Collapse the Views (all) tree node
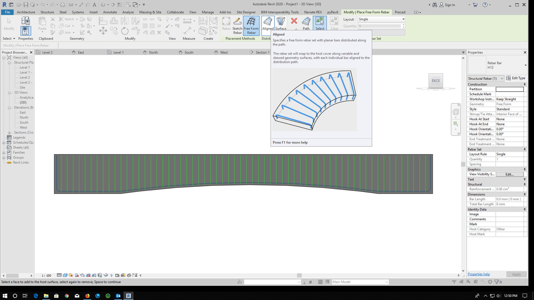 click(x=4, y=57)
